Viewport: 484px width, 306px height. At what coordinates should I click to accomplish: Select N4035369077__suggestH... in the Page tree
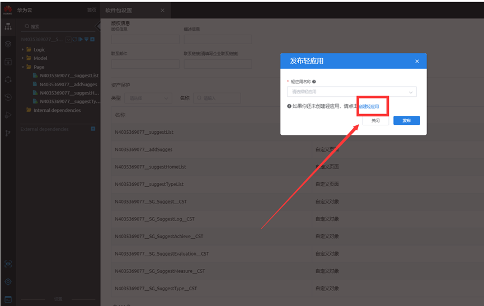pos(69,93)
